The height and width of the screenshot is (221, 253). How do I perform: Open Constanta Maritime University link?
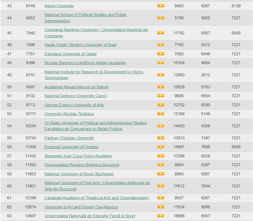point(96,30)
